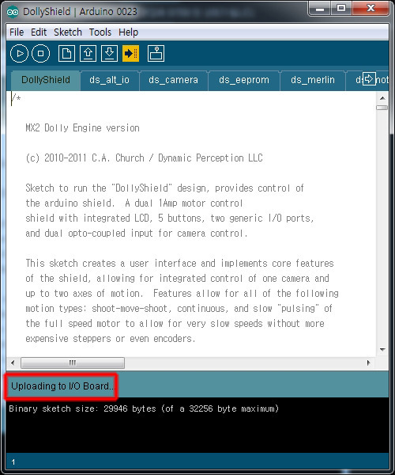Click the vertical scrollbar thumb
The height and width of the screenshot is (475, 395).
[382, 108]
